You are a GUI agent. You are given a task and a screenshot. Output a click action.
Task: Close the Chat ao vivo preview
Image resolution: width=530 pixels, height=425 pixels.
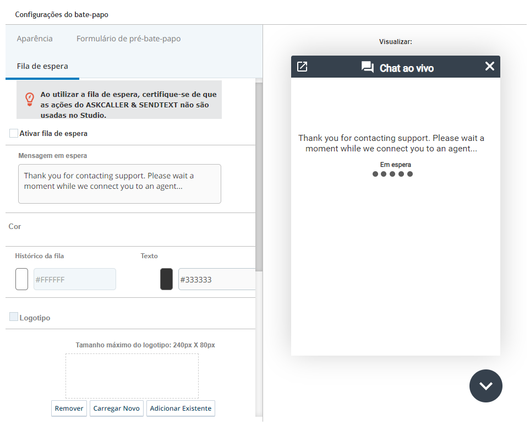[489, 66]
